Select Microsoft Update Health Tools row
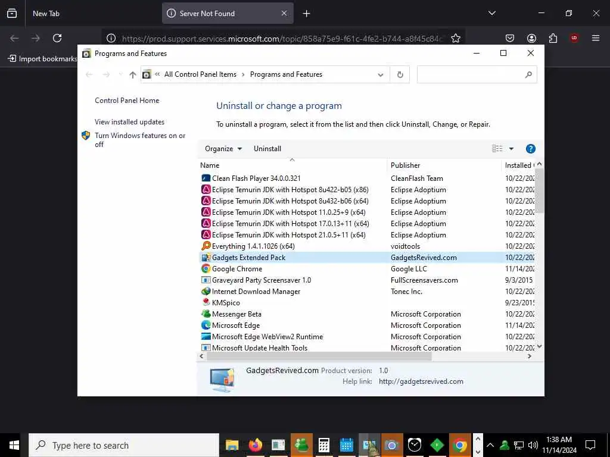Viewport: 610px width, 457px height. [368, 348]
